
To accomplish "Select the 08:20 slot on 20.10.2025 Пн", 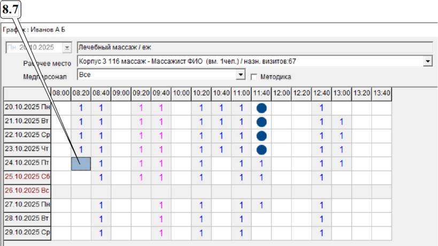I will (81, 107).
